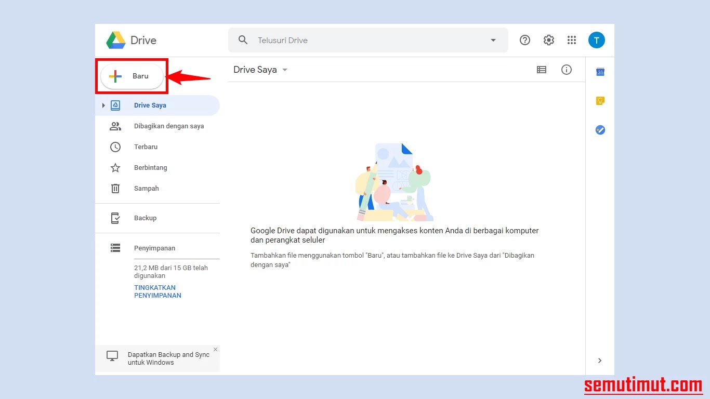710x399 pixels.
Task: Click the storage usage progress bar
Action: tap(177, 258)
